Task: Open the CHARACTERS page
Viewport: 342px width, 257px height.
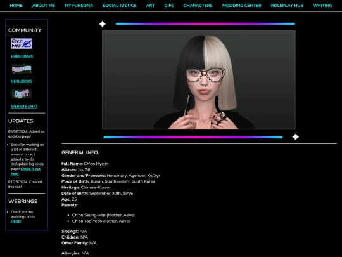Action: (198, 6)
